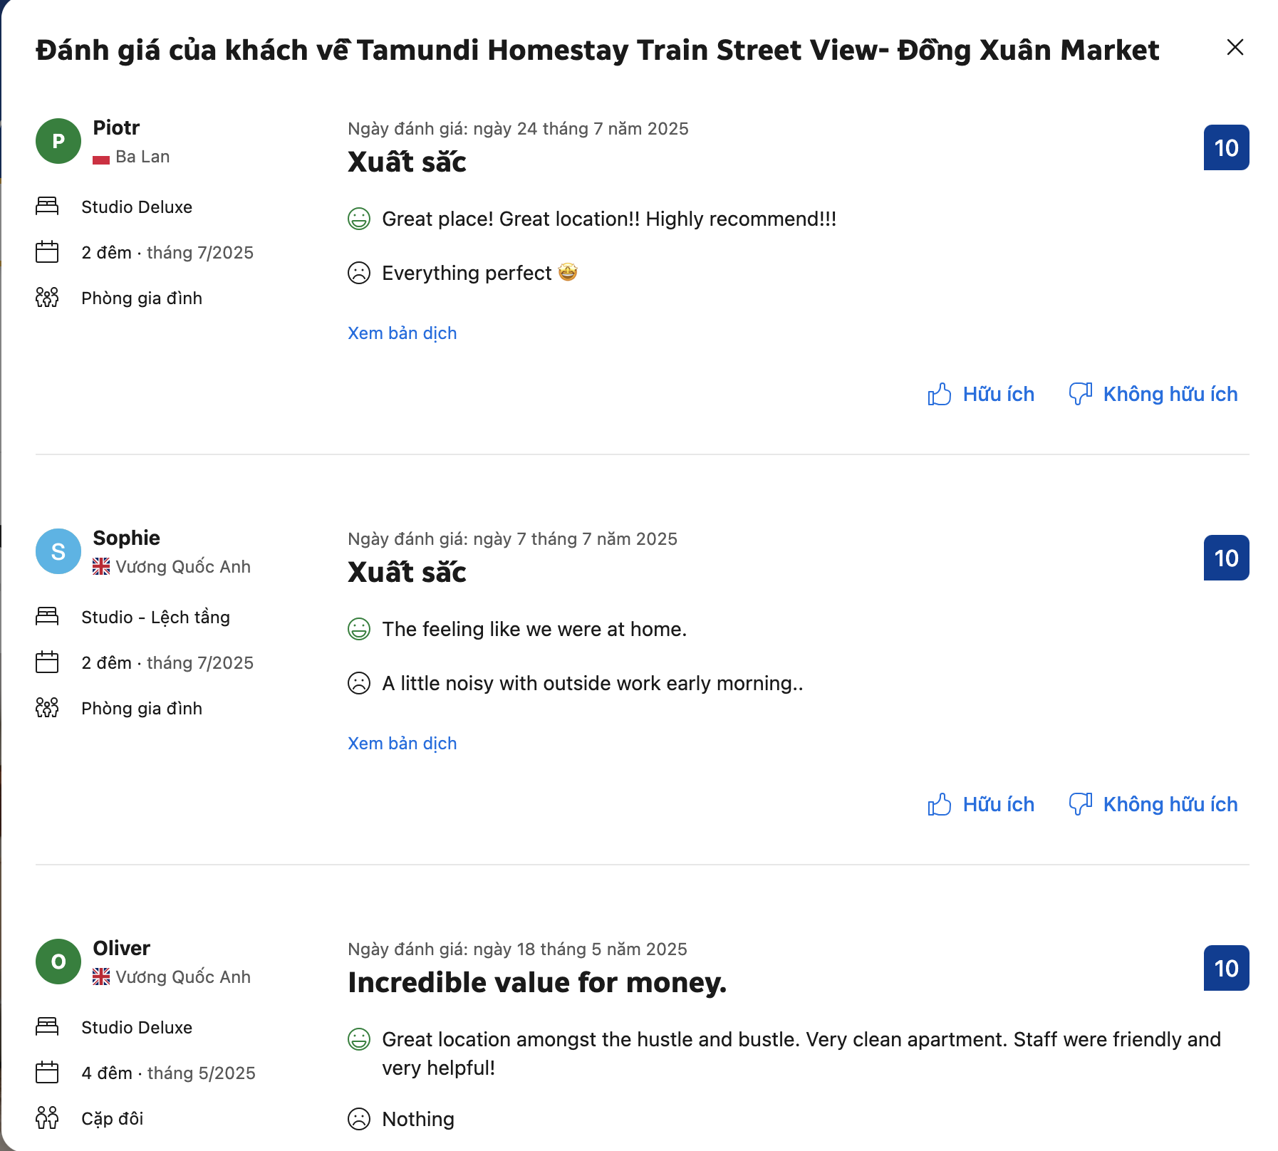Click Sophie's blue avatar icon
The width and height of the screenshot is (1278, 1151).
58,551
